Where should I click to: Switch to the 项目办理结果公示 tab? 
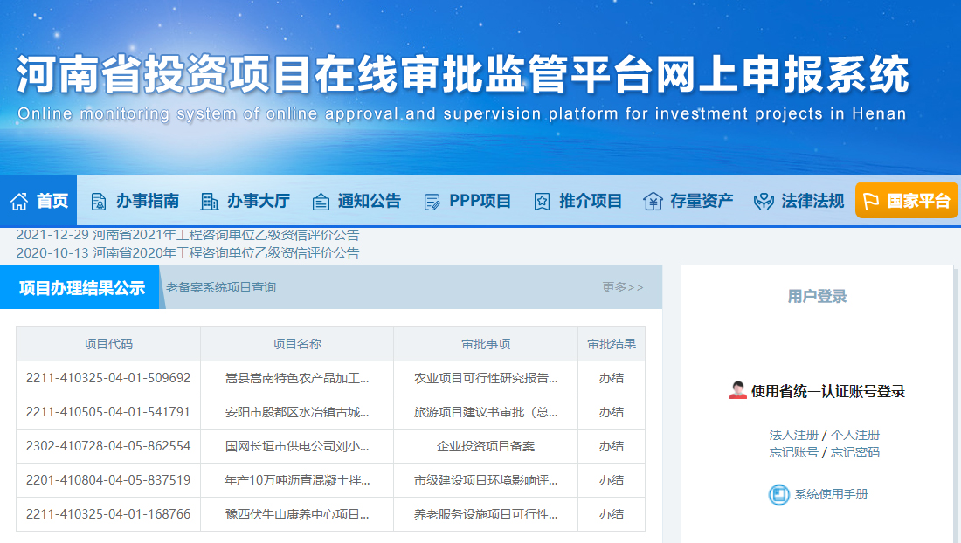tap(80, 287)
